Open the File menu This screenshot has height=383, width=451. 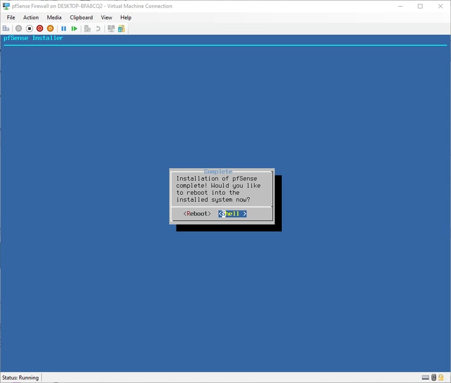(11, 17)
